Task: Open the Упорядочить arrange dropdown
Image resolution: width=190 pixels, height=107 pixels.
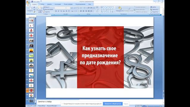Action: 120,9
